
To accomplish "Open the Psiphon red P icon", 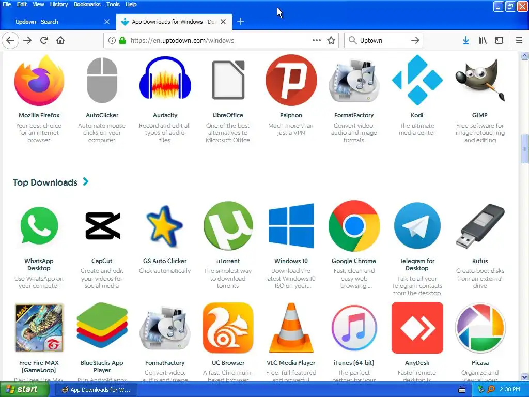I will click(x=291, y=80).
